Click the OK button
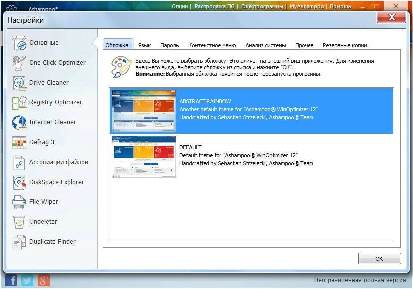The image size is (413, 289). (x=379, y=259)
